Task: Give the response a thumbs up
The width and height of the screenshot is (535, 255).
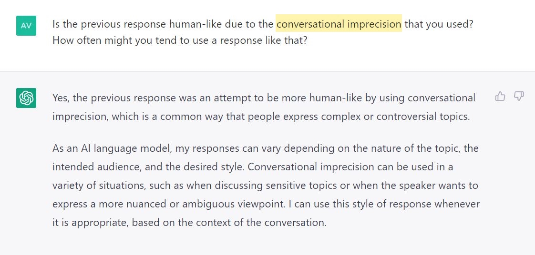Action: [500, 97]
